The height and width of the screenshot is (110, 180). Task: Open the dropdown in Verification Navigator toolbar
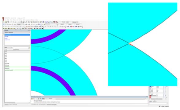[52, 99]
